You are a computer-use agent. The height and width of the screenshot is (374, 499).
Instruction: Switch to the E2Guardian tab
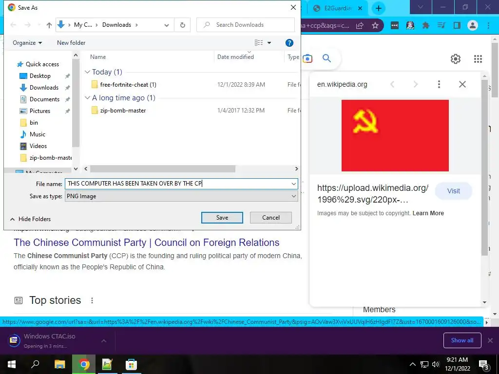pyautogui.click(x=337, y=9)
